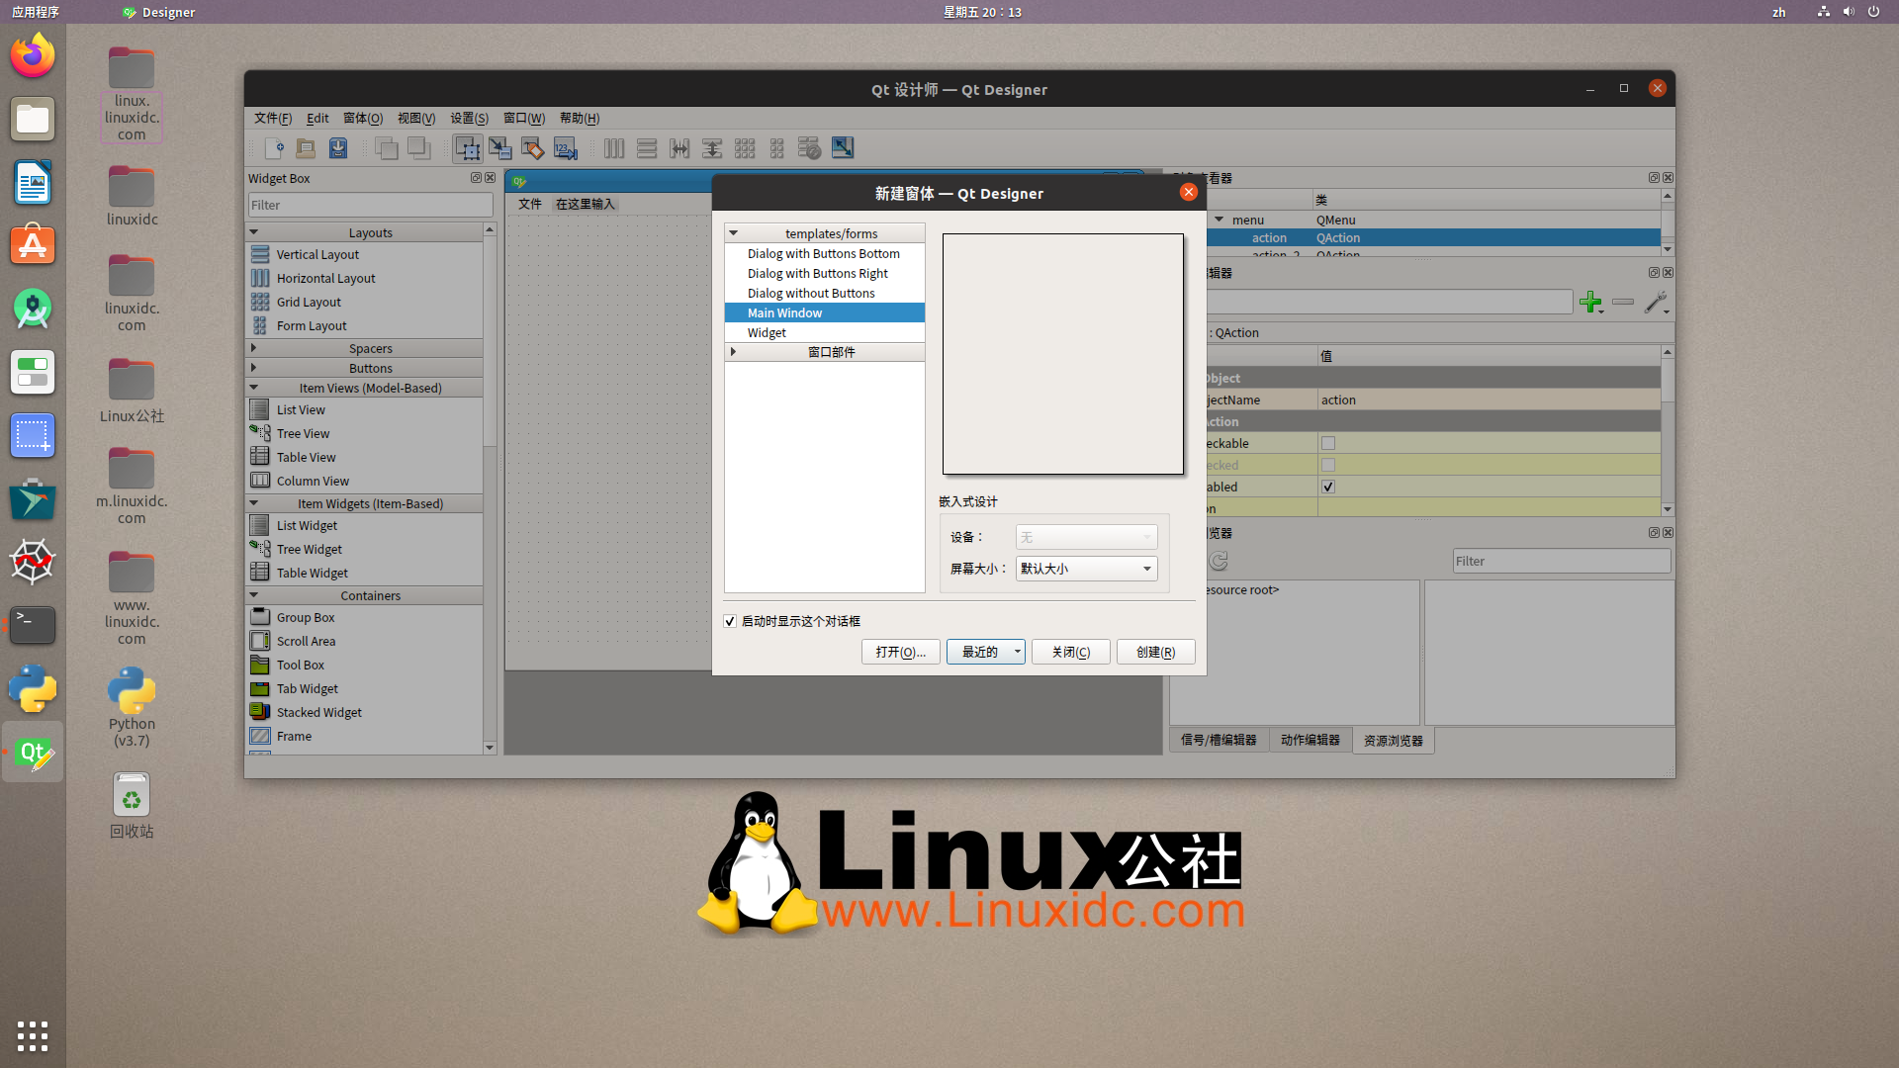This screenshot has width=1899, height=1068.
Task: Select the Edit Buddies mode icon
Action: pos(533,148)
